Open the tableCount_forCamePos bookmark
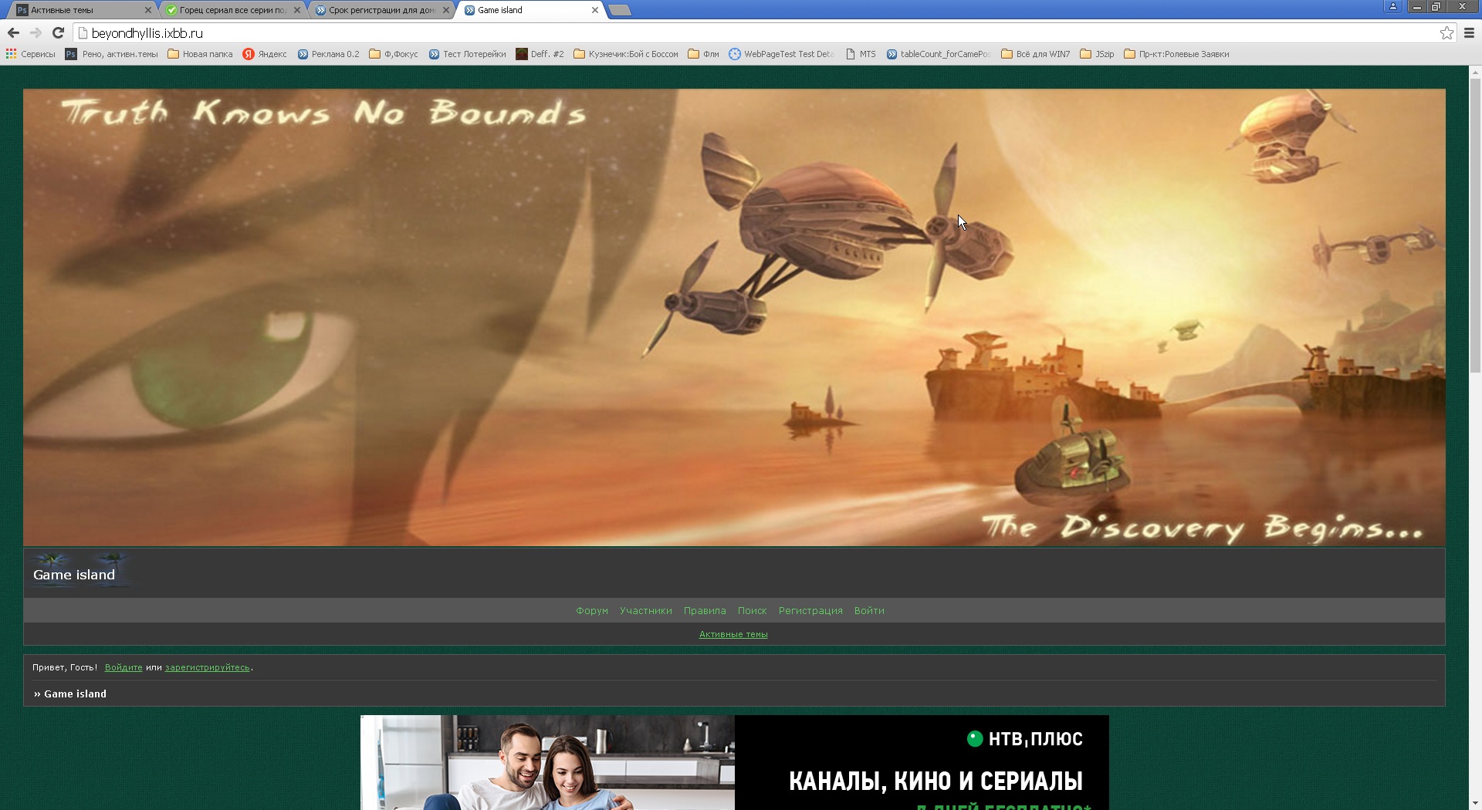 pyautogui.click(x=939, y=54)
